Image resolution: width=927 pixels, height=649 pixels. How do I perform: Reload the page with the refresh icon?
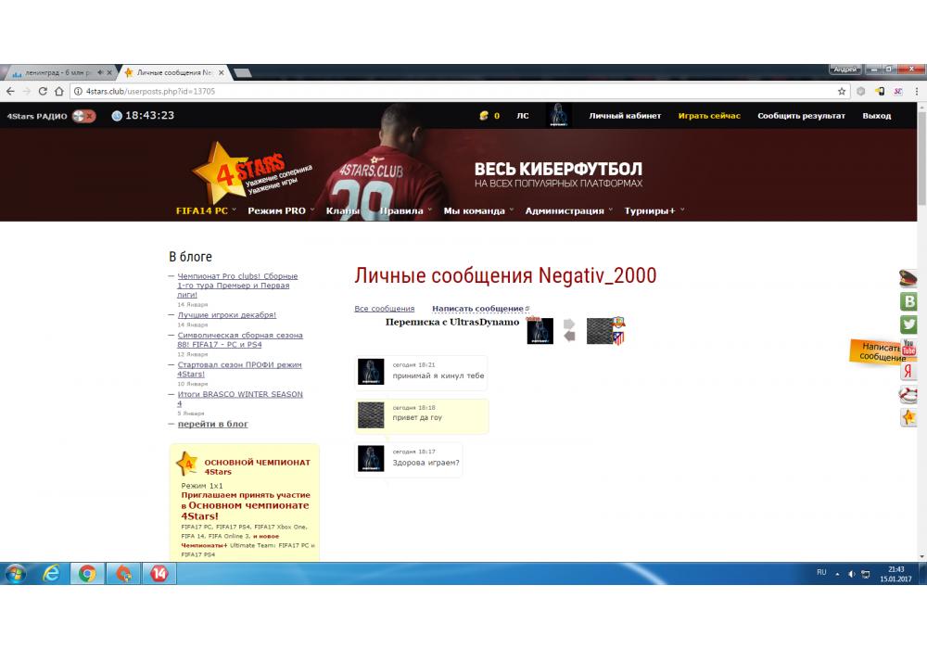coord(43,91)
